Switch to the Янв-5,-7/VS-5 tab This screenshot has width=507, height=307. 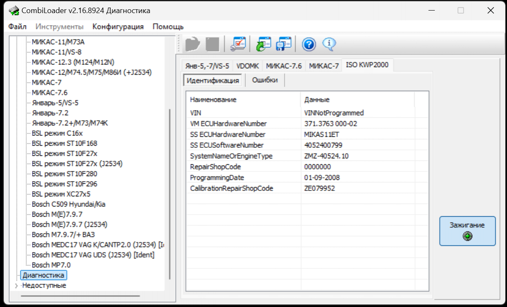pos(207,66)
